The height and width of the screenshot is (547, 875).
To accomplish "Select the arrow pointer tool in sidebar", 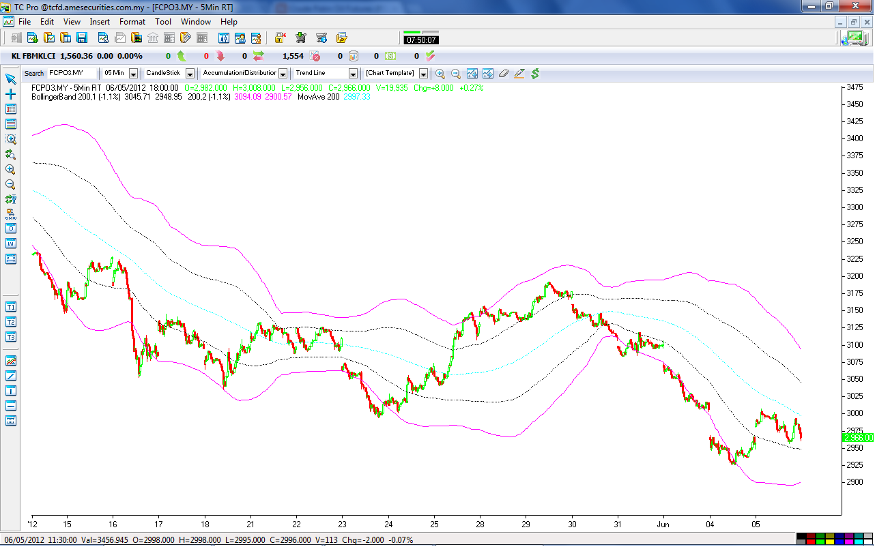I will [x=10, y=80].
